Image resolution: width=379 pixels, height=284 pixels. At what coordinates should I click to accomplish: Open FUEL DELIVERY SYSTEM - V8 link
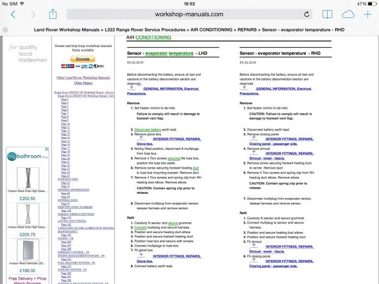pyautogui.click(x=76, y=262)
